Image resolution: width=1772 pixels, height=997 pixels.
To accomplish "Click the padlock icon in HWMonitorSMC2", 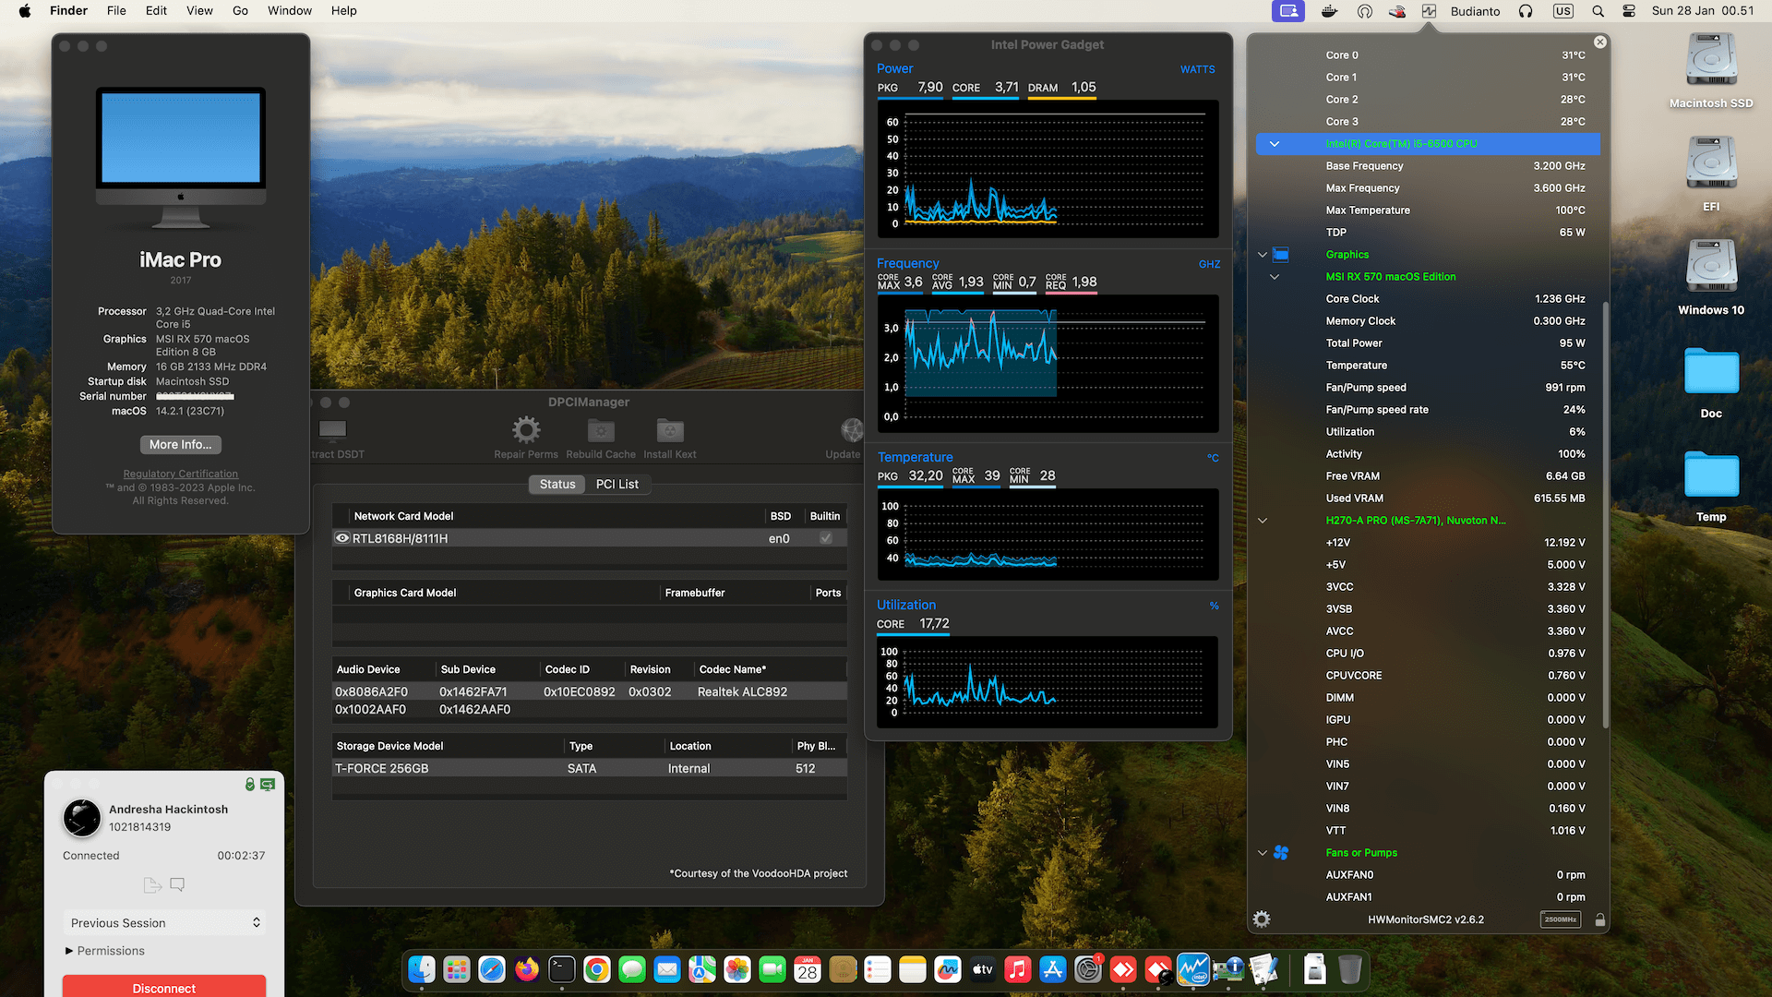I will click(1599, 919).
